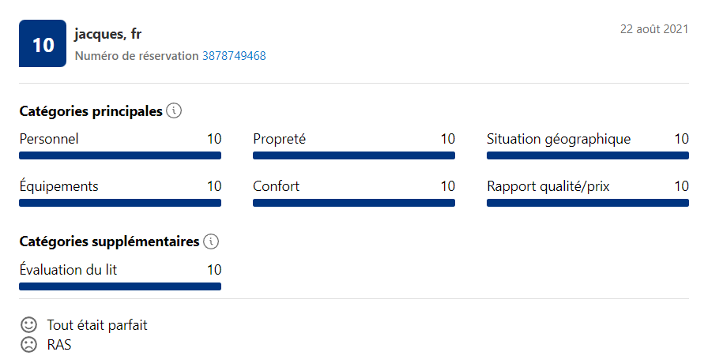The width and height of the screenshot is (708, 363).
Task: Click the negative comment RAS
Action: click(x=59, y=345)
